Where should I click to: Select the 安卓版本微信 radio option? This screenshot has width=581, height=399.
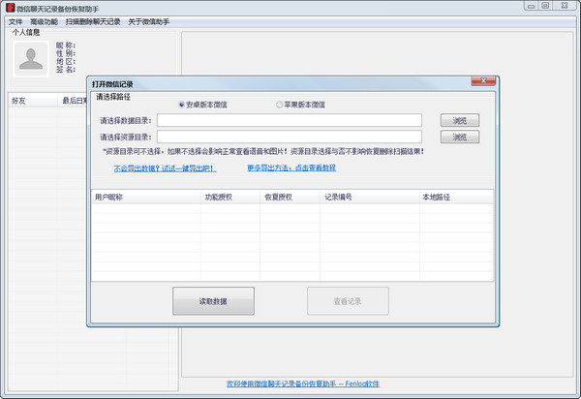pos(182,105)
